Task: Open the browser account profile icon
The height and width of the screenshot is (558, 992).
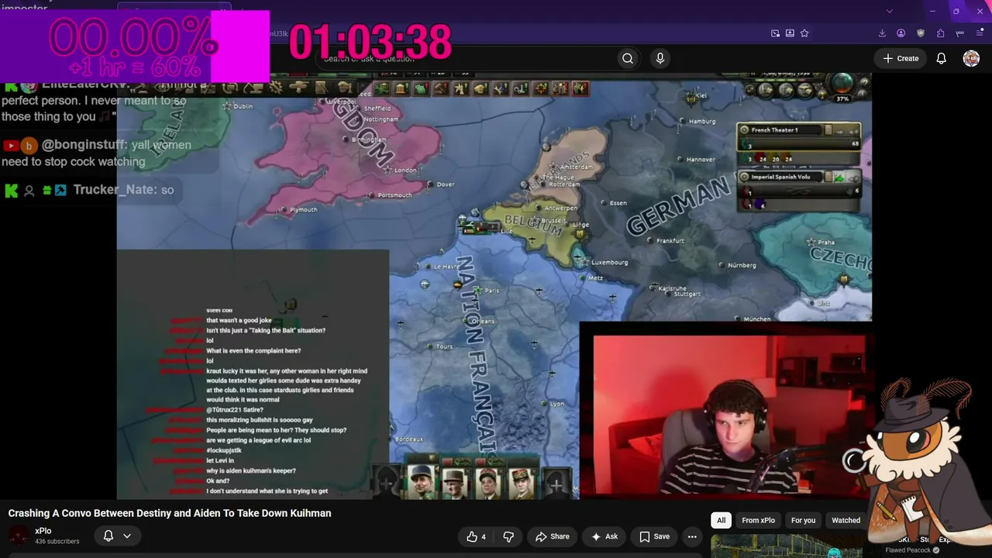Action: (901, 33)
